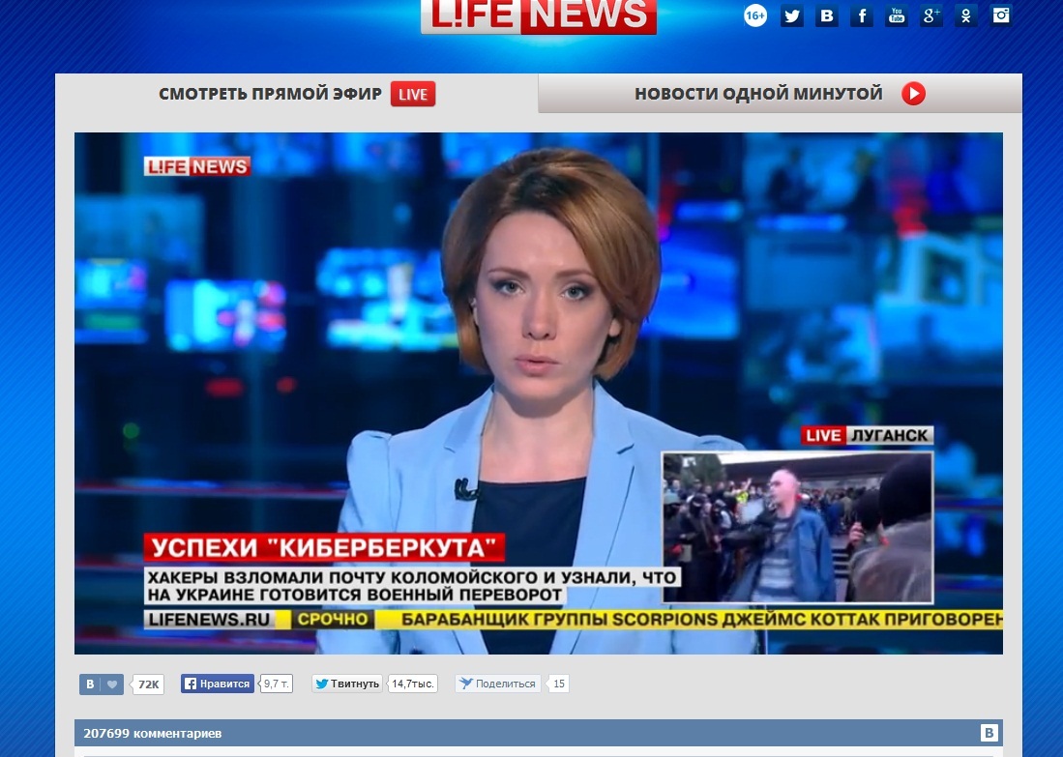
Task: Click the 14,7тыс. tweet counter
Action: (x=413, y=684)
